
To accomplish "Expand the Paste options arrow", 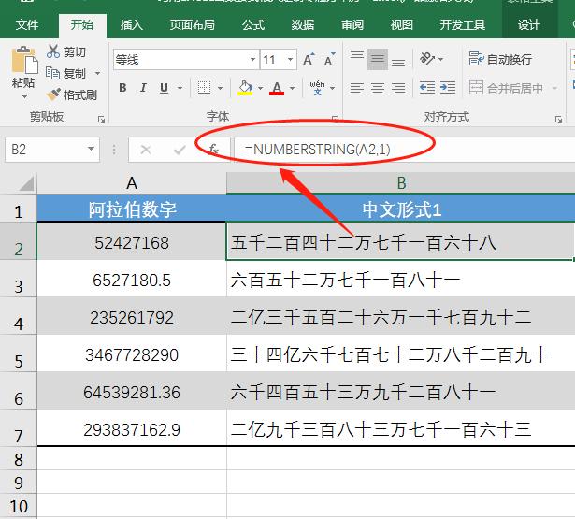I will (24, 97).
